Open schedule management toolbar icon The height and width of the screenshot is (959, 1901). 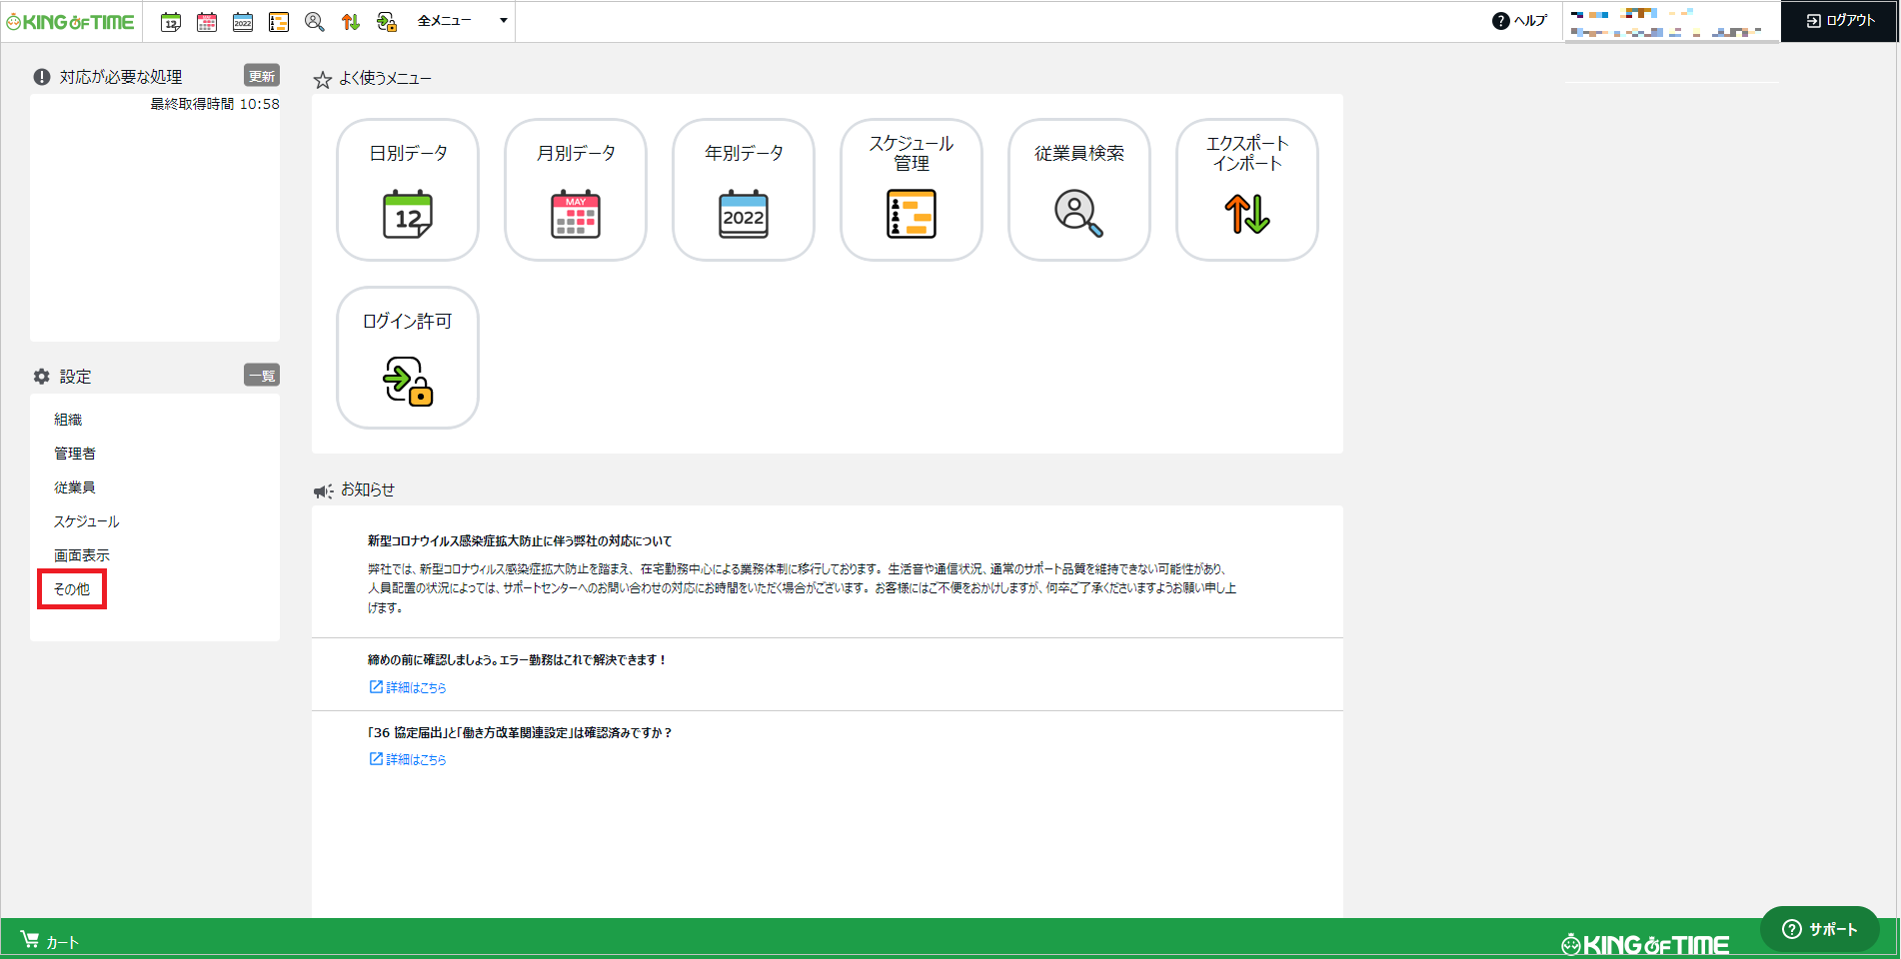pyautogui.click(x=279, y=22)
